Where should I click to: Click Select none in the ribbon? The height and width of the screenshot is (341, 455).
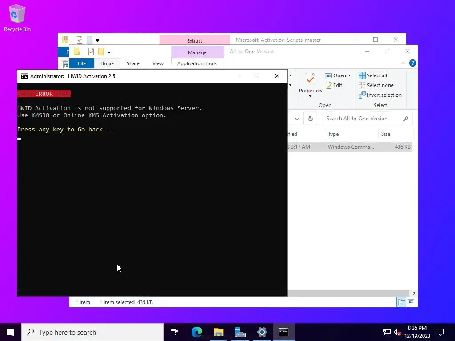pos(376,85)
